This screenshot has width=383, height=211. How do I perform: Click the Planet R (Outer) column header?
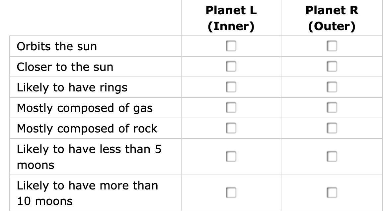pos(332,18)
